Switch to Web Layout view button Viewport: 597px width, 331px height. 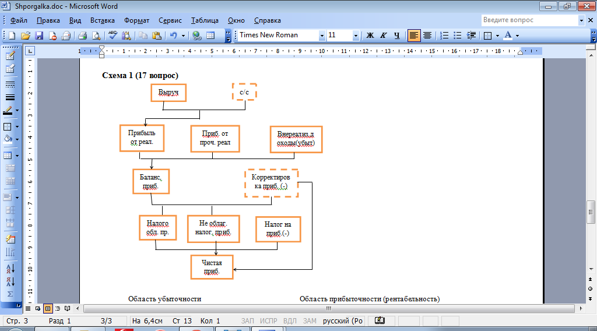tap(38, 308)
